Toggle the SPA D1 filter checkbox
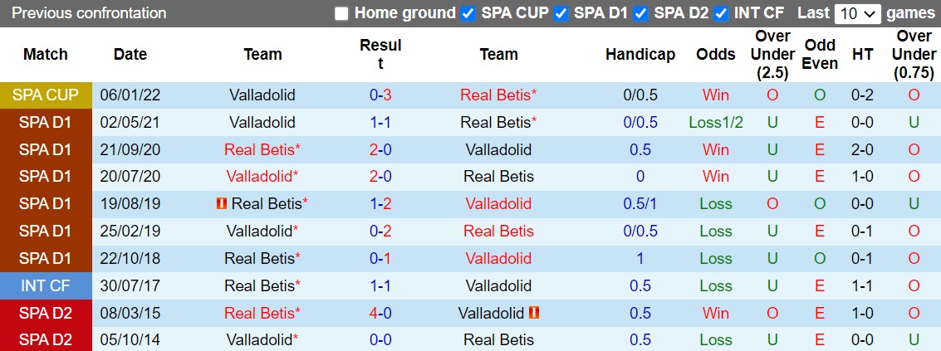The height and width of the screenshot is (351, 941). (x=561, y=13)
